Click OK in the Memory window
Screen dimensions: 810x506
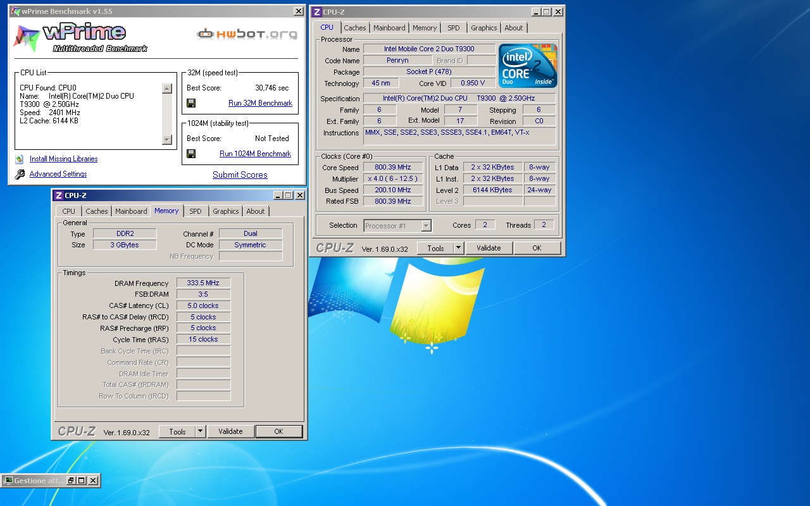point(278,431)
